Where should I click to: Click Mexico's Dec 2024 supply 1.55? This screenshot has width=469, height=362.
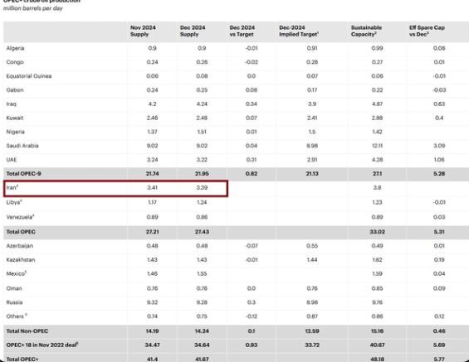click(202, 273)
